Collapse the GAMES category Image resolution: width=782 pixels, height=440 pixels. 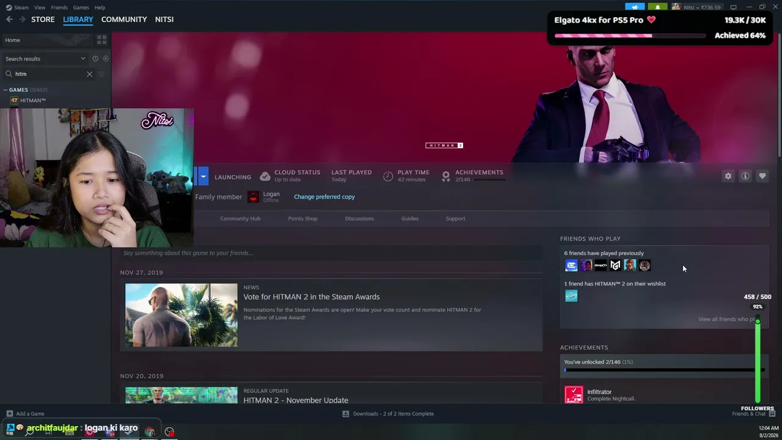(5, 90)
